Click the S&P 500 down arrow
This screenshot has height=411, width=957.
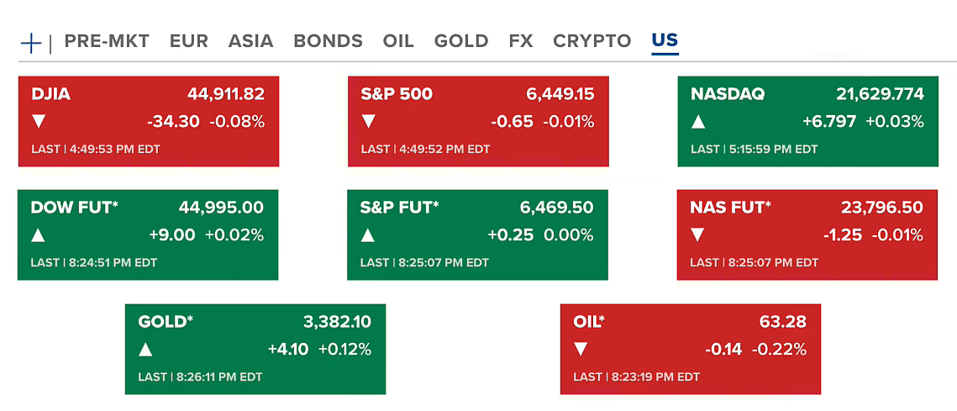point(368,122)
